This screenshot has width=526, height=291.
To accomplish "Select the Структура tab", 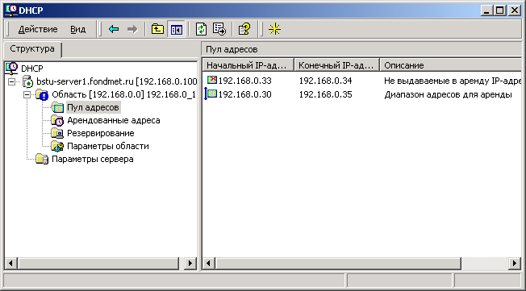I will (32, 49).
